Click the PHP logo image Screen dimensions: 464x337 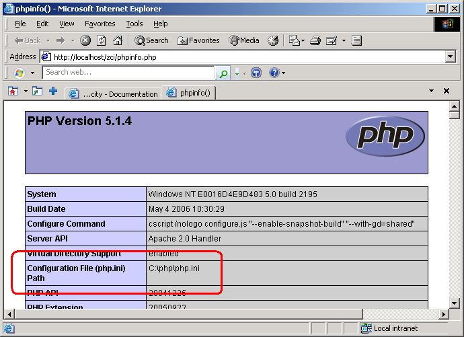pos(385,136)
